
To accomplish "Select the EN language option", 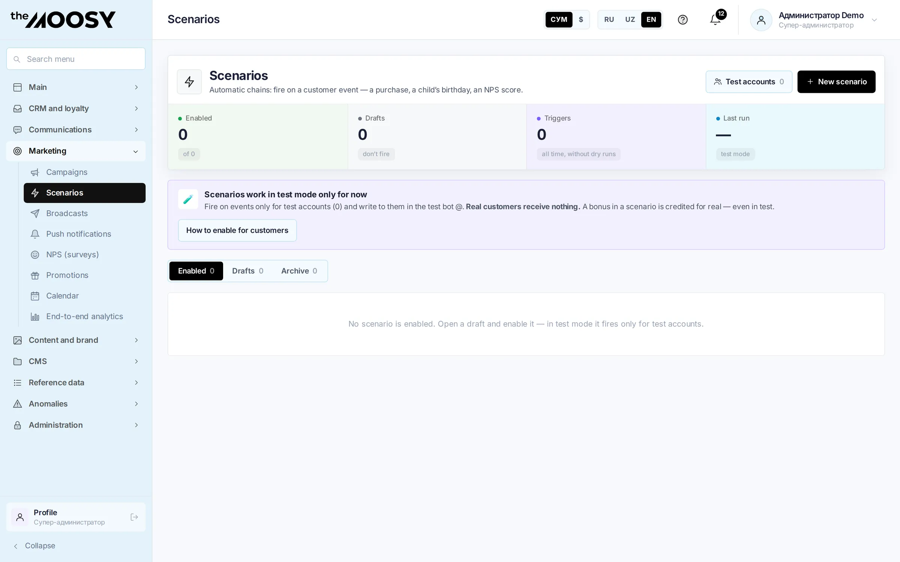I will click(x=651, y=19).
